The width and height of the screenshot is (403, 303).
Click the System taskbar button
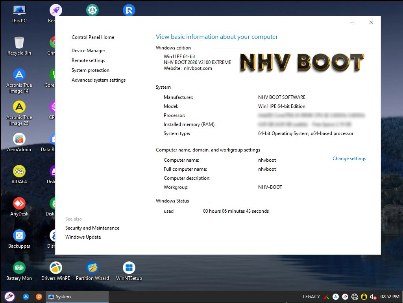(x=77, y=297)
